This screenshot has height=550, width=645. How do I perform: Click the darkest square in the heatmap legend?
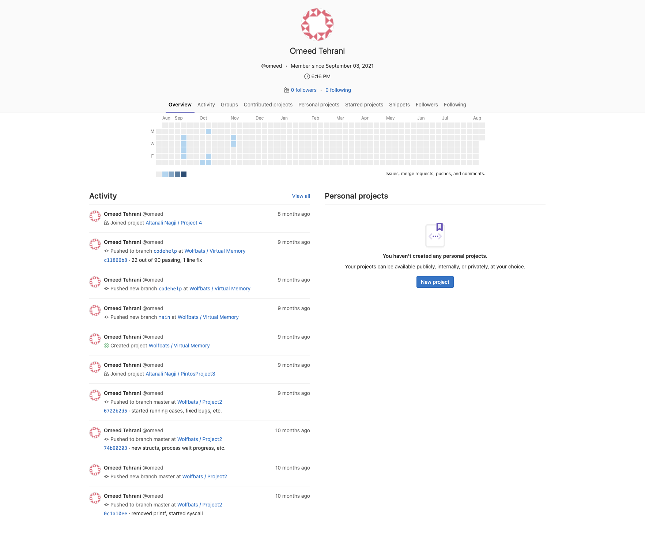coord(184,174)
